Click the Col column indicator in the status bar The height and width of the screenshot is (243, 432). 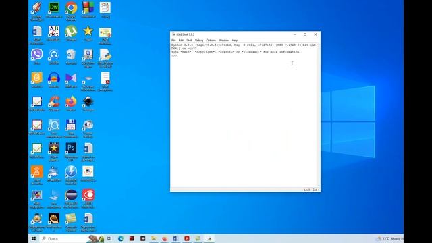tap(316, 190)
